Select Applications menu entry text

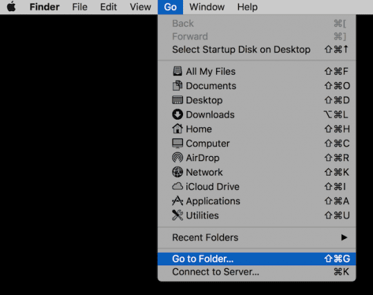213,201
